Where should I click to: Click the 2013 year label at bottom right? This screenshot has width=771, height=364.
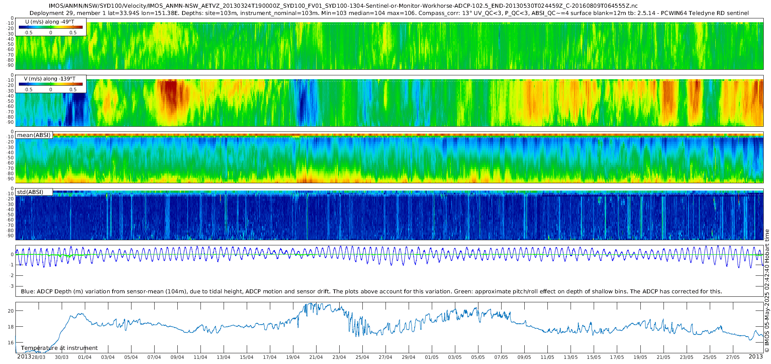[756, 356]
